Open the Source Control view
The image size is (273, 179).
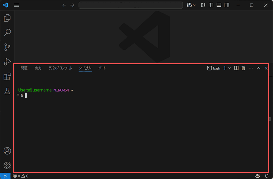coord(7,47)
